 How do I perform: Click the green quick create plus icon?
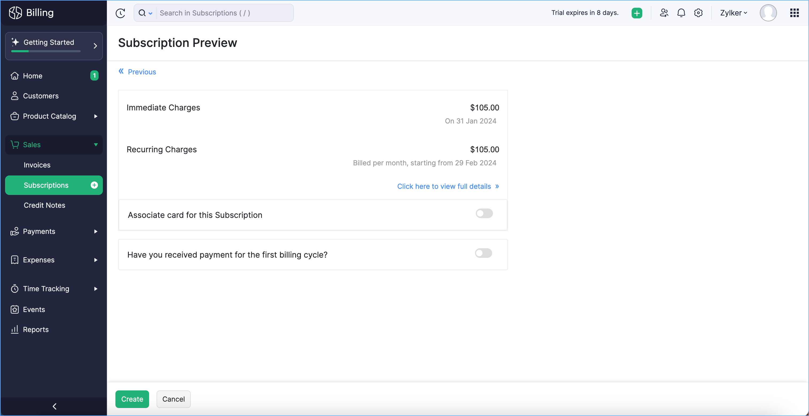[637, 13]
